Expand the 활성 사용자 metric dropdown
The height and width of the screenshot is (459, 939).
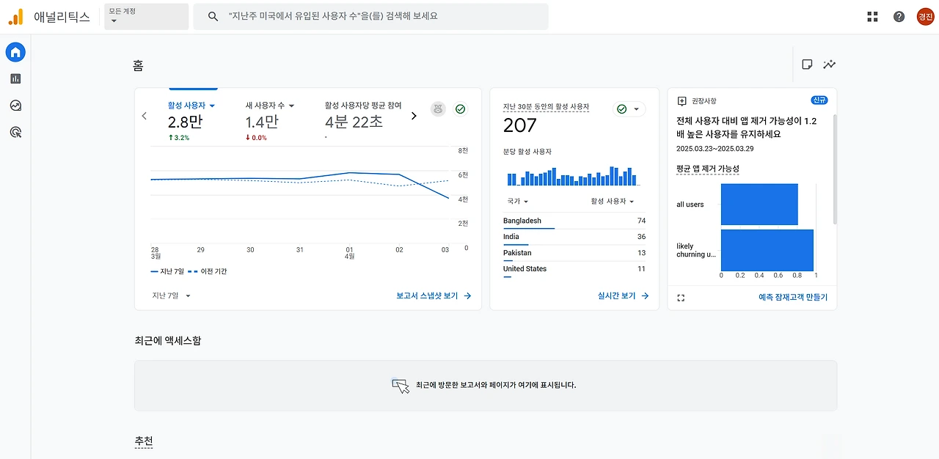click(191, 106)
